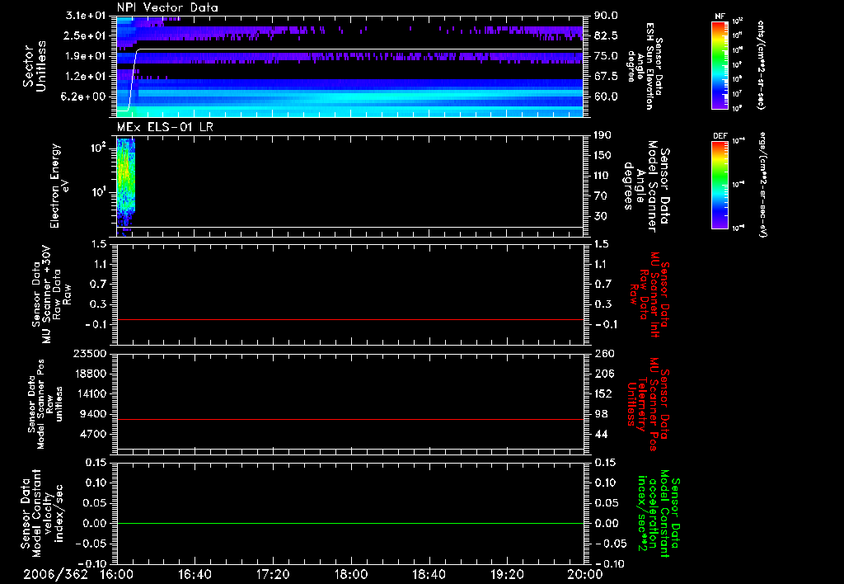The height and width of the screenshot is (584, 844).
Task: Click the '60.0' sun elevation tick label
Action: pyautogui.click(x=606, y=97)
